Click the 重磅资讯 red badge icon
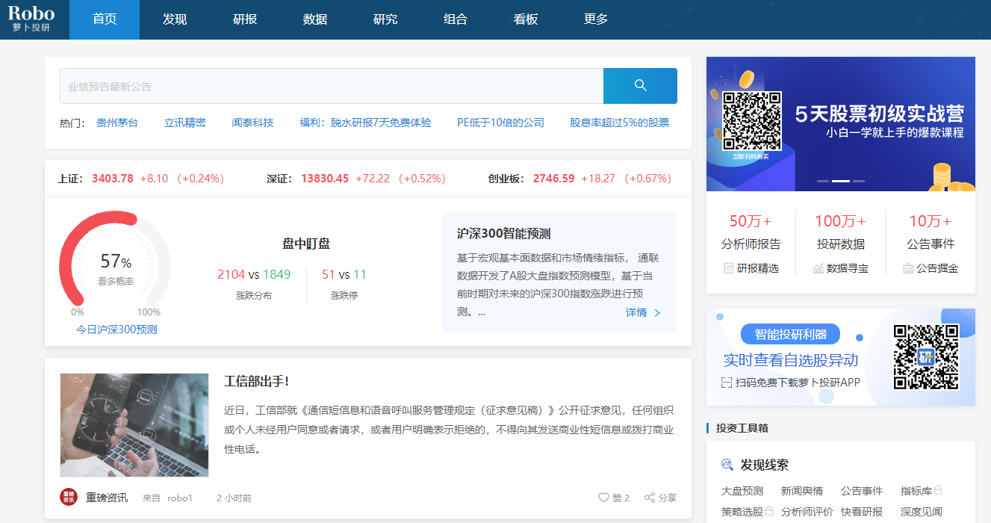Viewport: 991px width, 523px height. tap(68, 496)
